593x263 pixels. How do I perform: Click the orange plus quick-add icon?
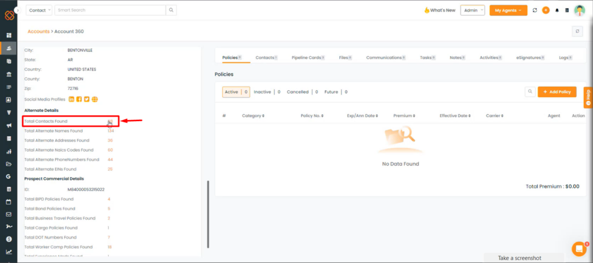coord(546,10)
